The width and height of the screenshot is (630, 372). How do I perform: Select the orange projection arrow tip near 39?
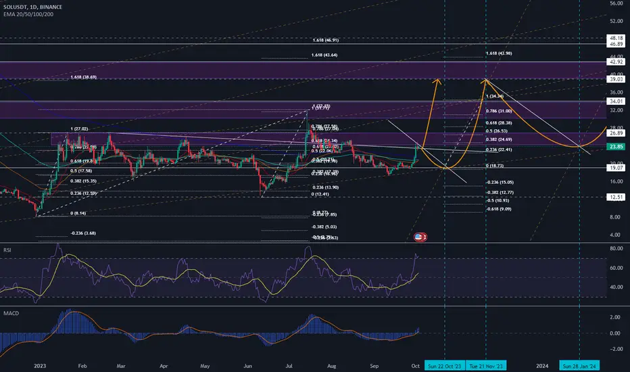click(437, 81)
